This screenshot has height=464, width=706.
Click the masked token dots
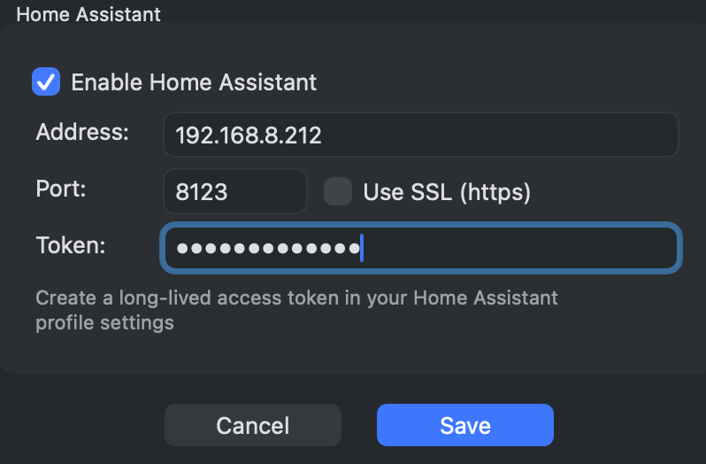point(267,249)
